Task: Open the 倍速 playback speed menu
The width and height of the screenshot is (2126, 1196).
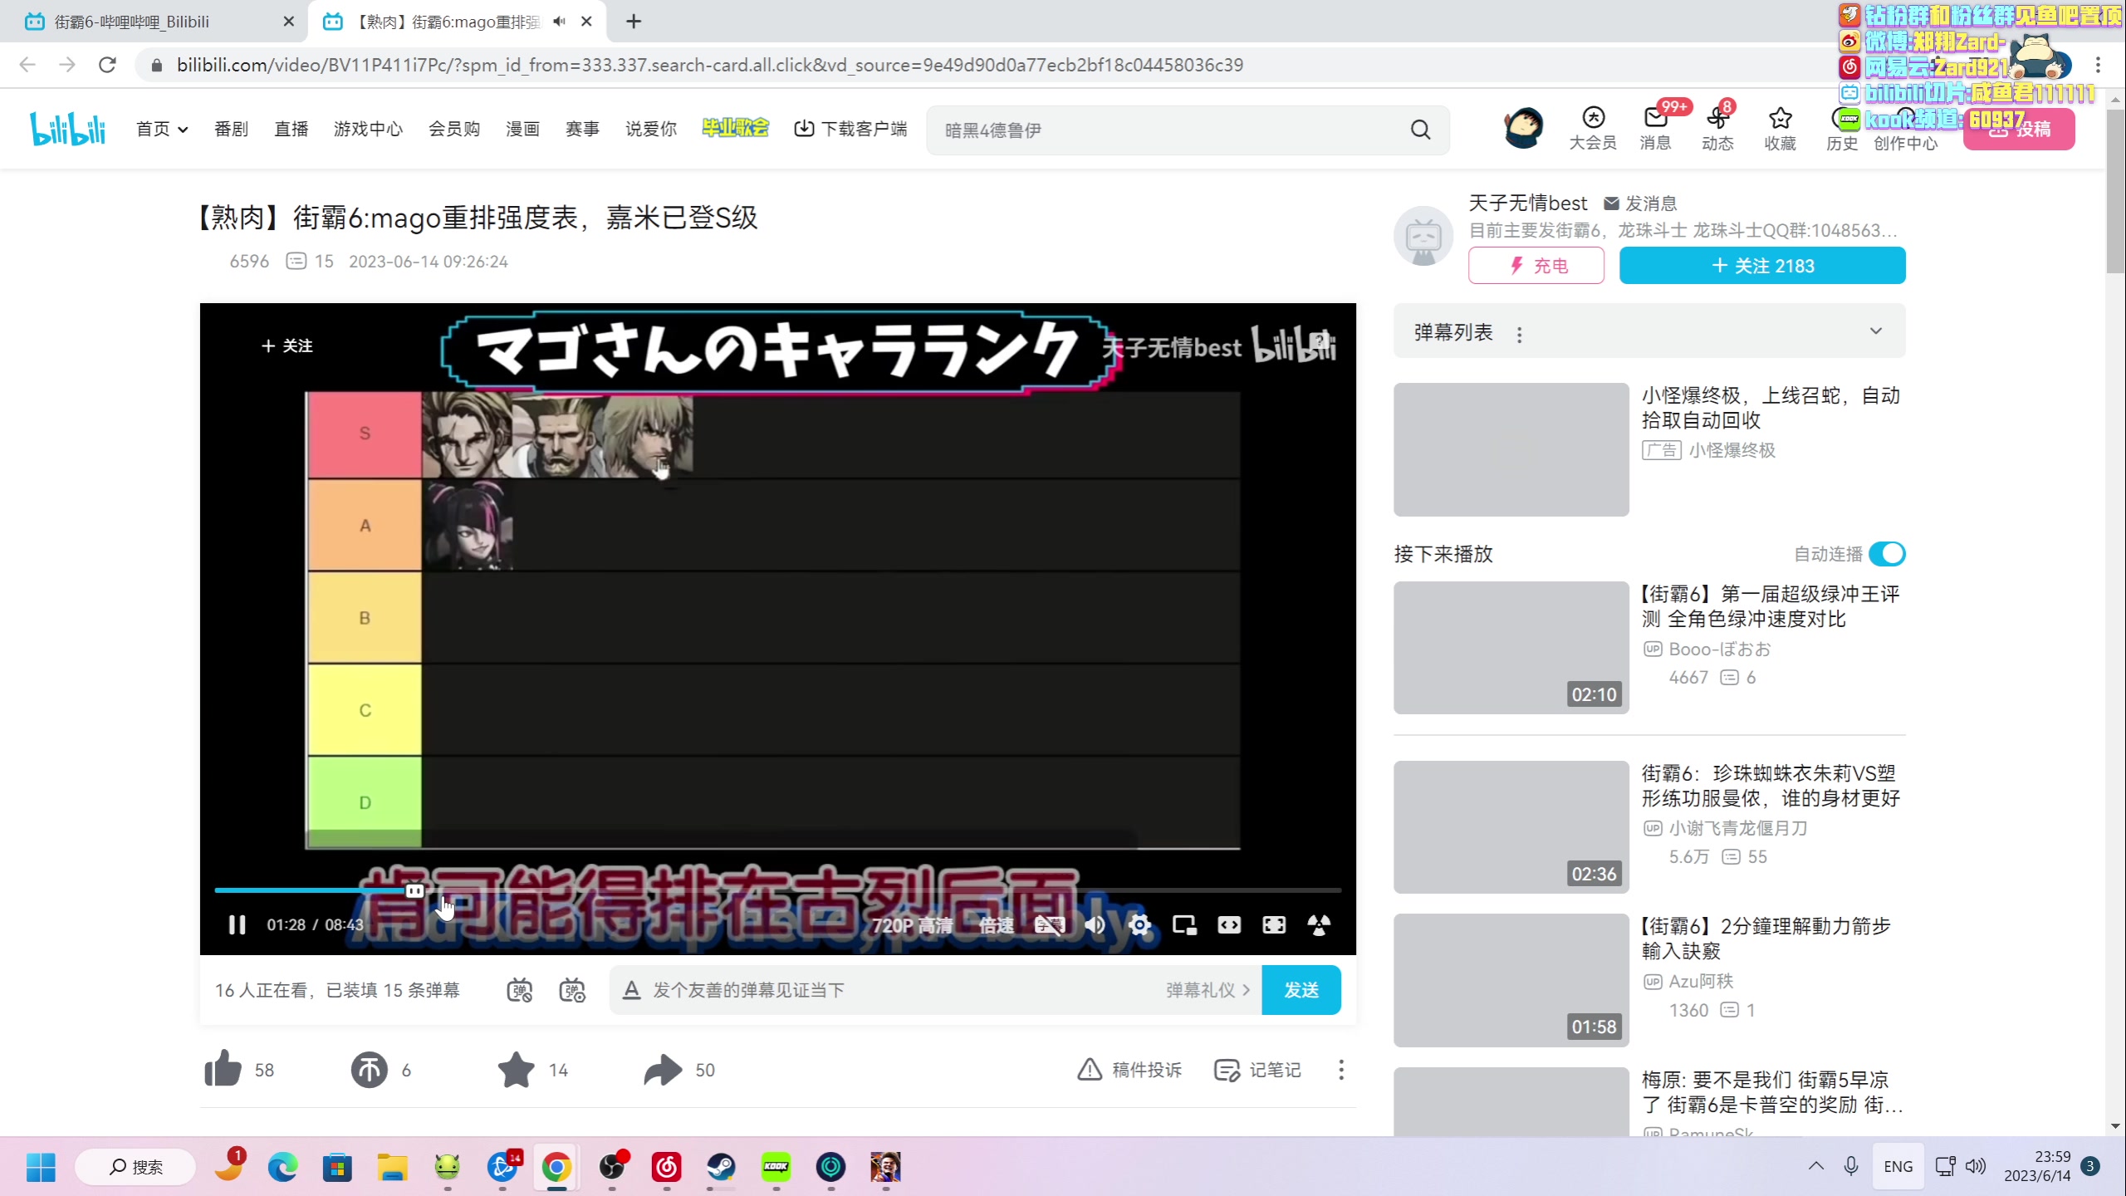Action: pyautogui.click(x=995, y=924)
